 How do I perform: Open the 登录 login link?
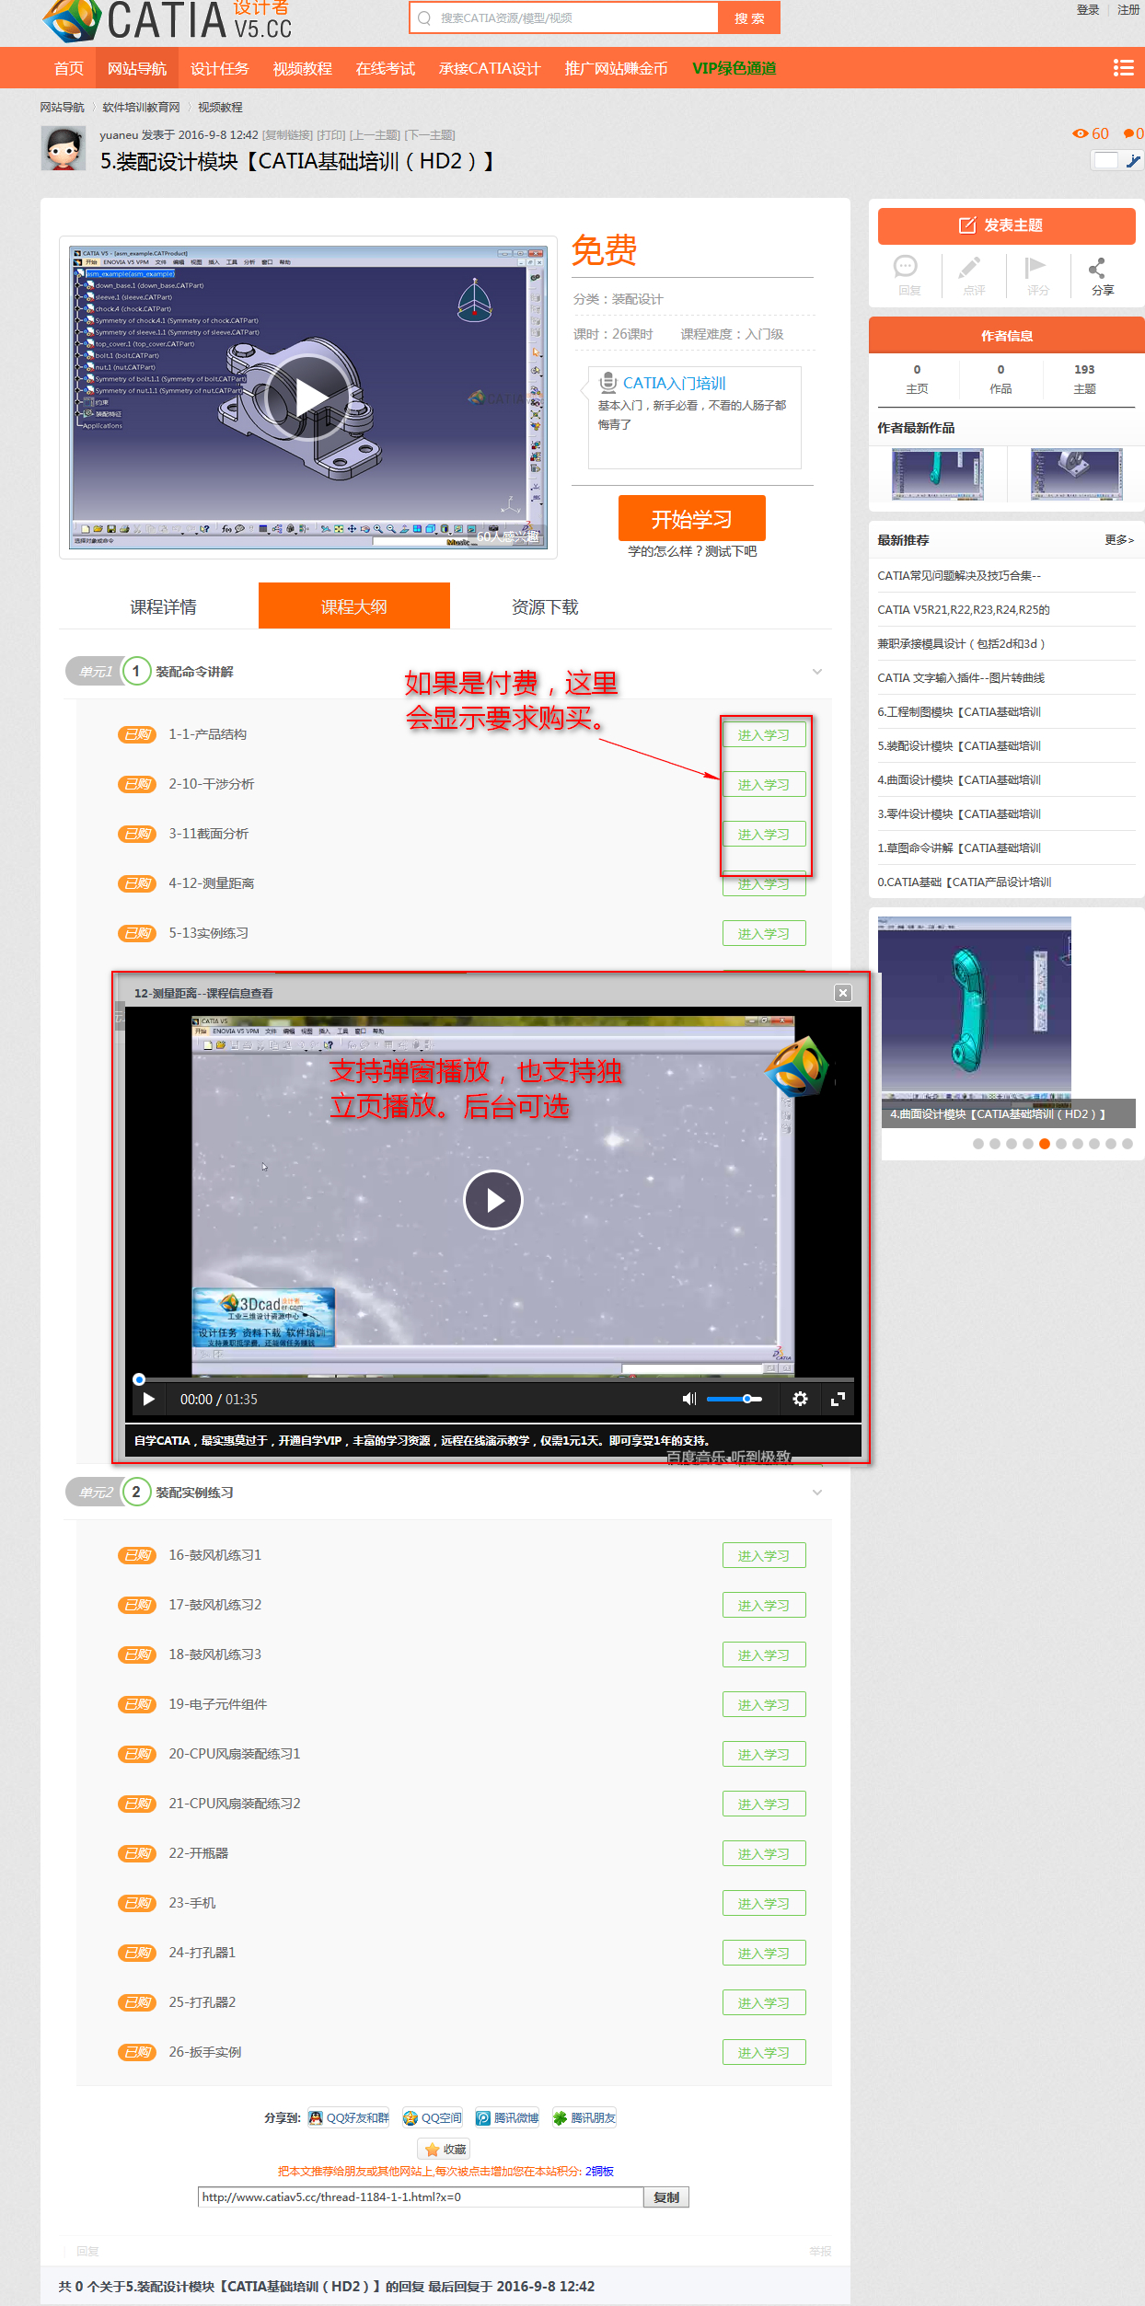pyautogui.click(x=1088, y=10)
